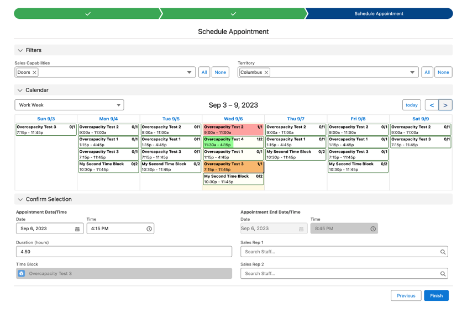Select the Schedule Appointment progress step
This screenshot has height=313, width=467.
[379, 14]
